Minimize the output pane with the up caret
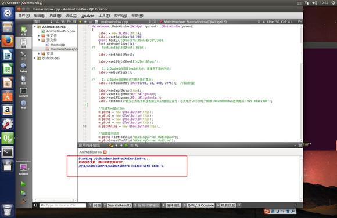This screenshot has height=218, width=337. 295,146
